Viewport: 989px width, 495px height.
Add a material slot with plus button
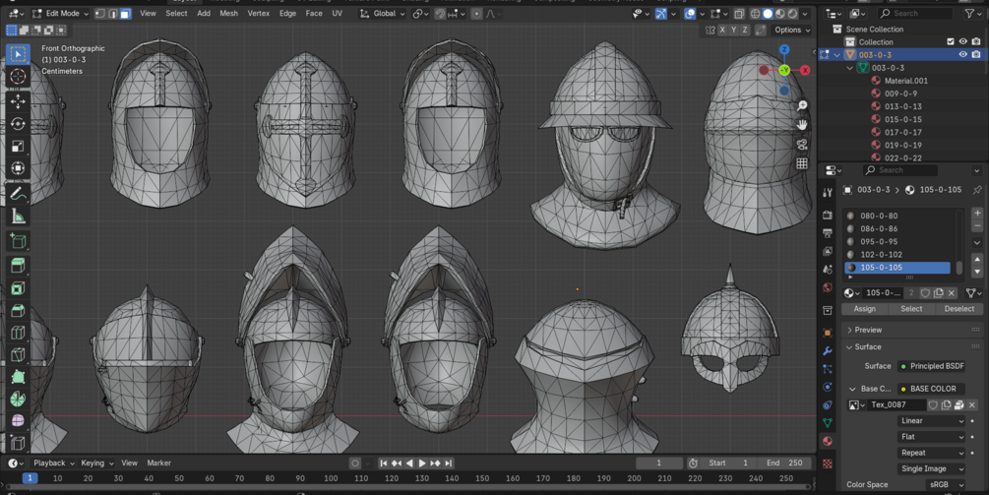[976, 213]
